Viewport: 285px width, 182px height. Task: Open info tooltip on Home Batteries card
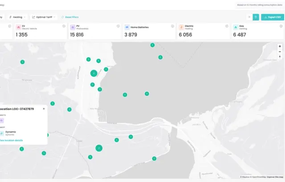pyautogui.click(x=172, y=26)
